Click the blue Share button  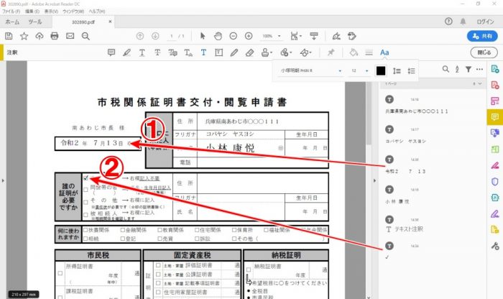[x=482, y=36]
